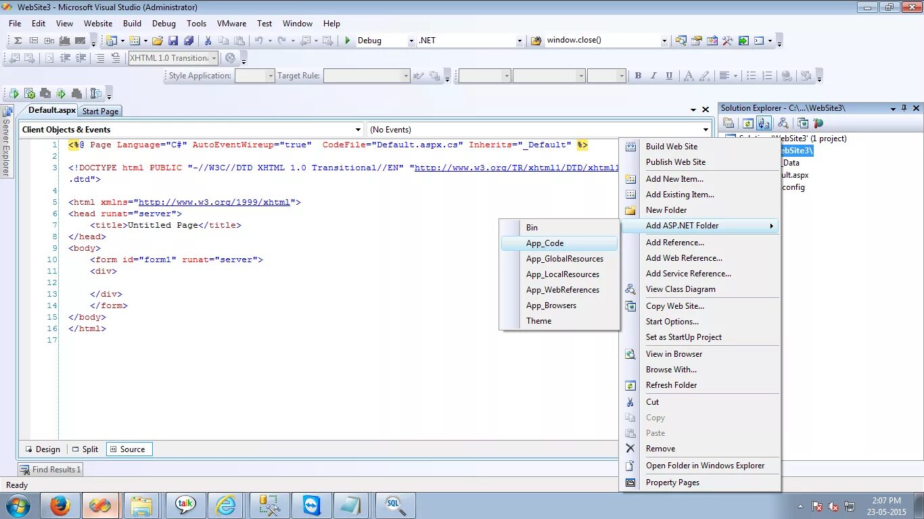Click the Refresh icon in Solution Explorer
This screenshot has height=519, width=924.
pos(747,123)
